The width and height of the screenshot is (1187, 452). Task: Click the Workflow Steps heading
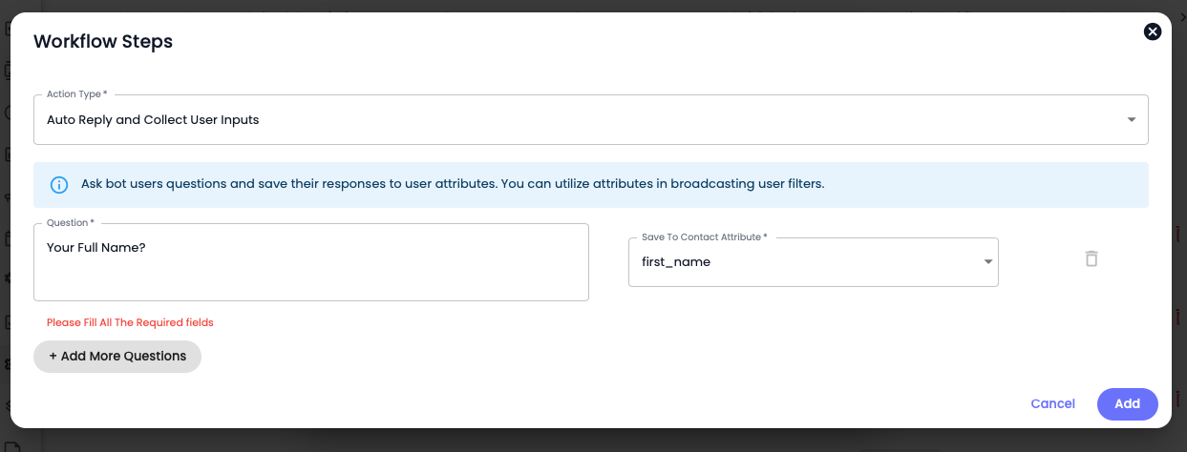pyautogui.click(x=103, y=41)
